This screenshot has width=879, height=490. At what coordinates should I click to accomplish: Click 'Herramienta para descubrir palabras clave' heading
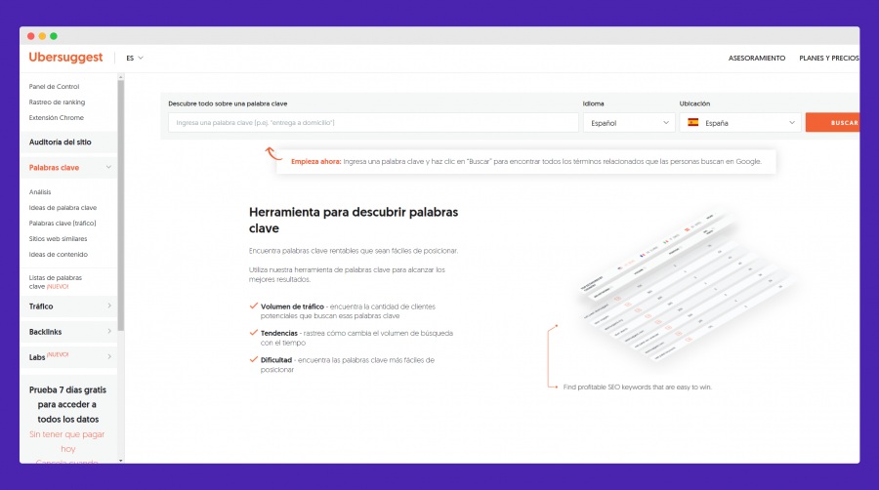point(354,220)
